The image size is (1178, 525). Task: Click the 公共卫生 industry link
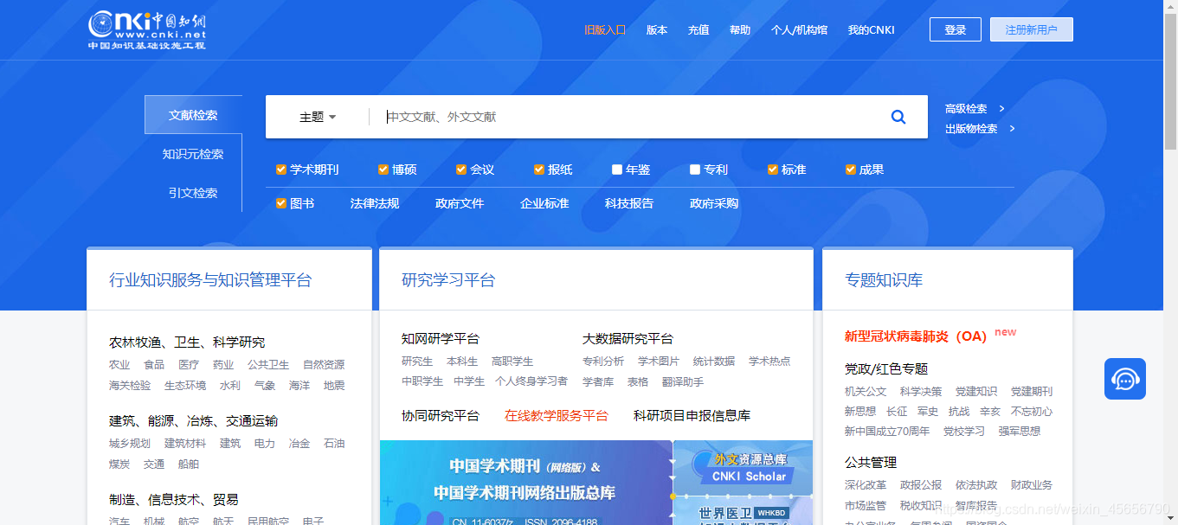click(268, 364)
